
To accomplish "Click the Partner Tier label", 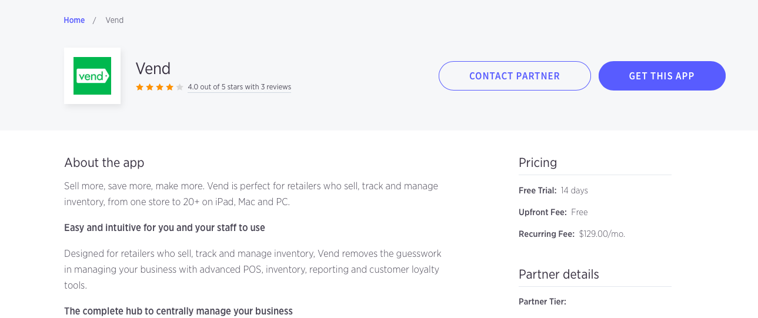I will tap(542, 302).
